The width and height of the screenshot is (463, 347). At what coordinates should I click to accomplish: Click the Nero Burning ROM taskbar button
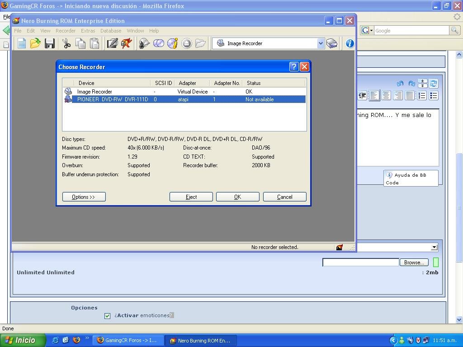200,340
